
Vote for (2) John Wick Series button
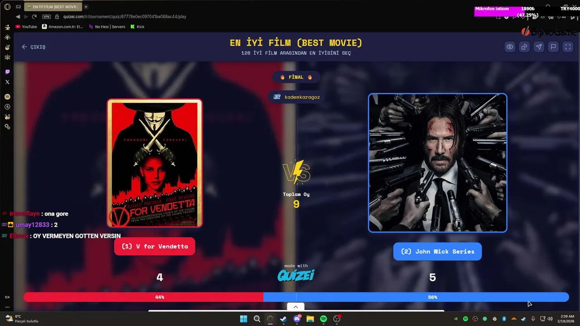tap(437, 251)
